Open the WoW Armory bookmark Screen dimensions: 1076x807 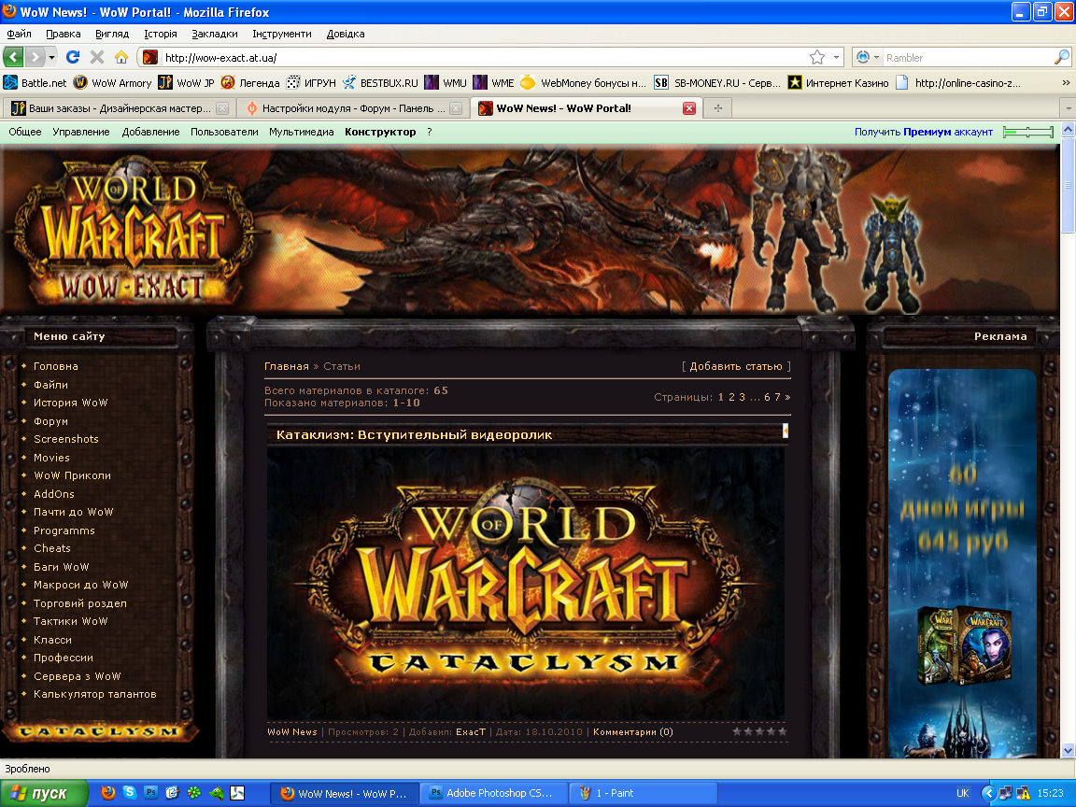112,83
